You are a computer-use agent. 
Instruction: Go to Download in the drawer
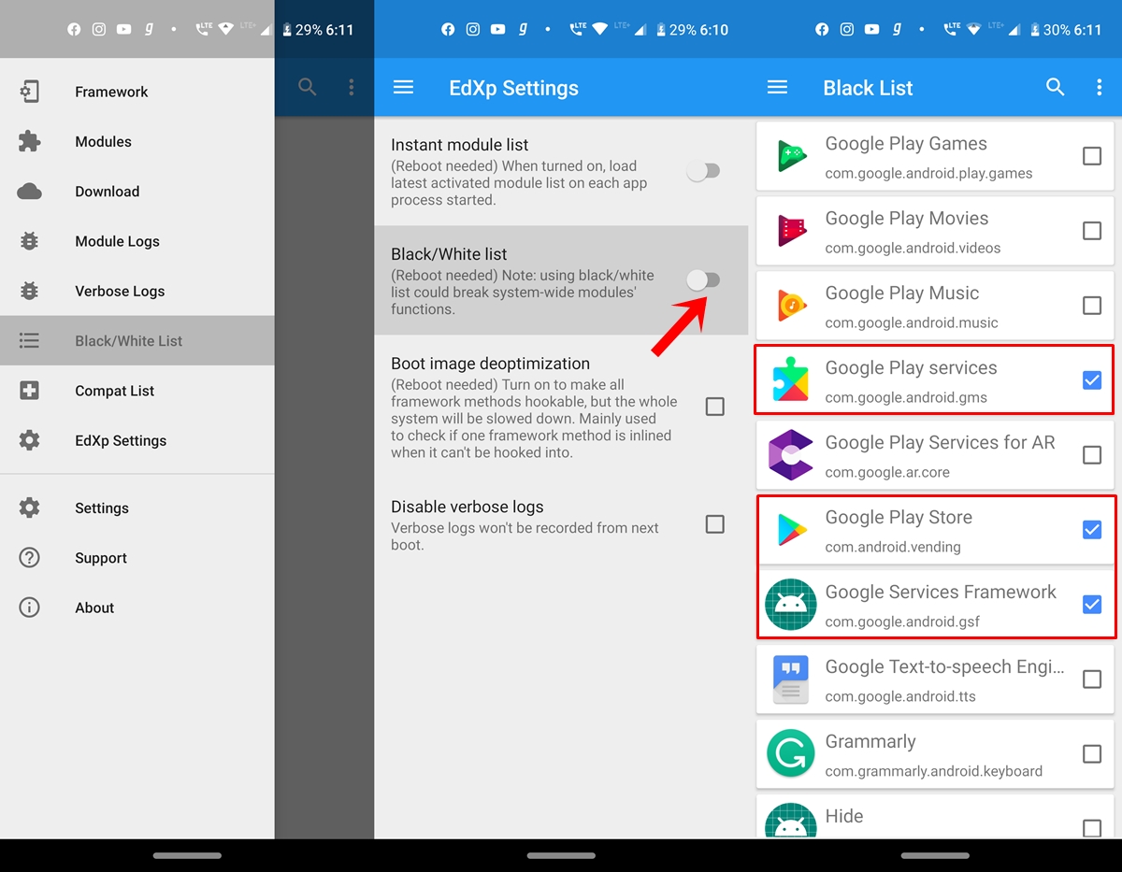click(x=137, y=192)
